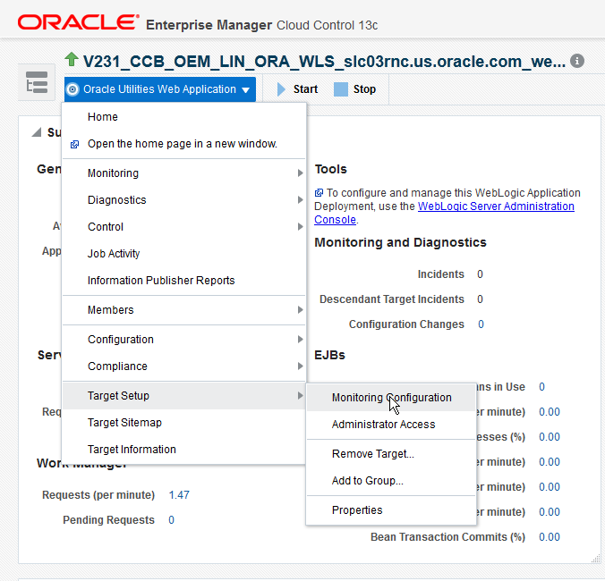Select the Target Setup menu entry

tap(183, 395)
